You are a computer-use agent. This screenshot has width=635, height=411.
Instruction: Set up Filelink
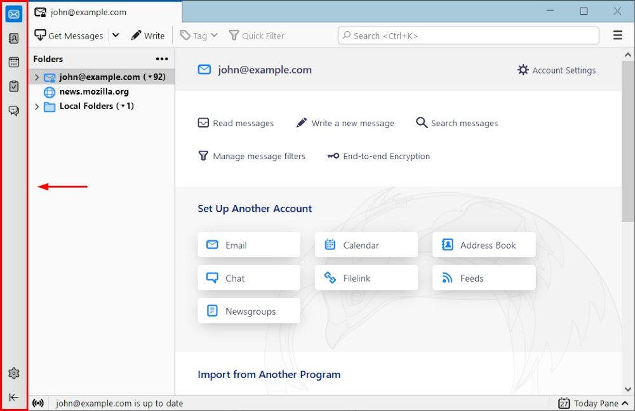[366, 278]
